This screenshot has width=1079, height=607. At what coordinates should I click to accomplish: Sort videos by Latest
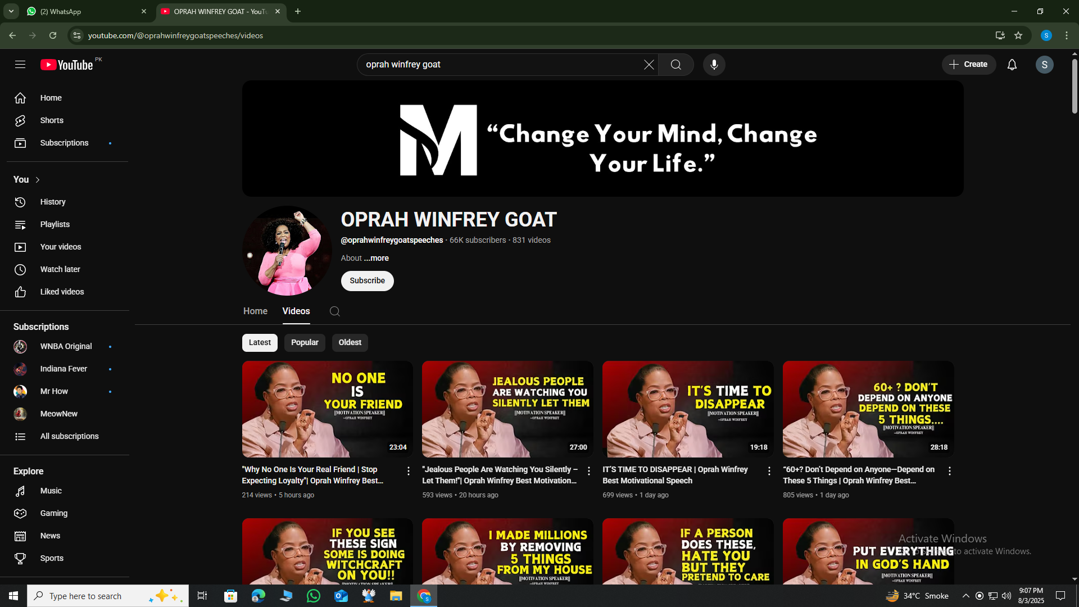click(x=260, y=343)
